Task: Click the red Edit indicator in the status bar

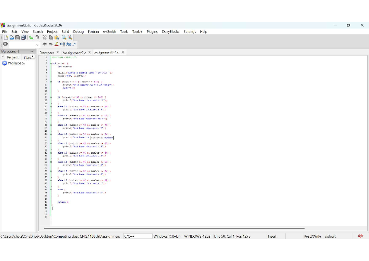Action: (x=360, y=236)
